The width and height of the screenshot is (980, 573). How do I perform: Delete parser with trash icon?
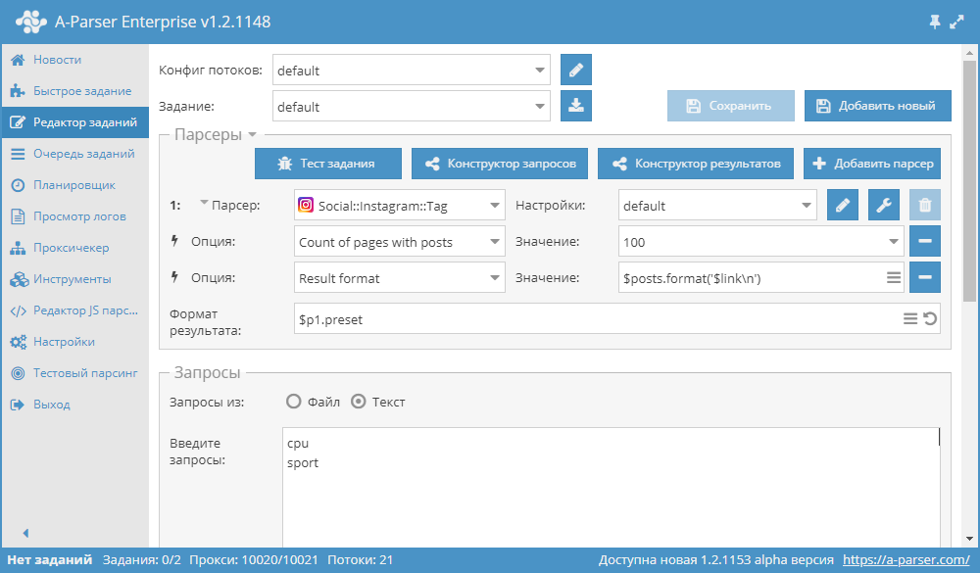click(x=925, y=205)
